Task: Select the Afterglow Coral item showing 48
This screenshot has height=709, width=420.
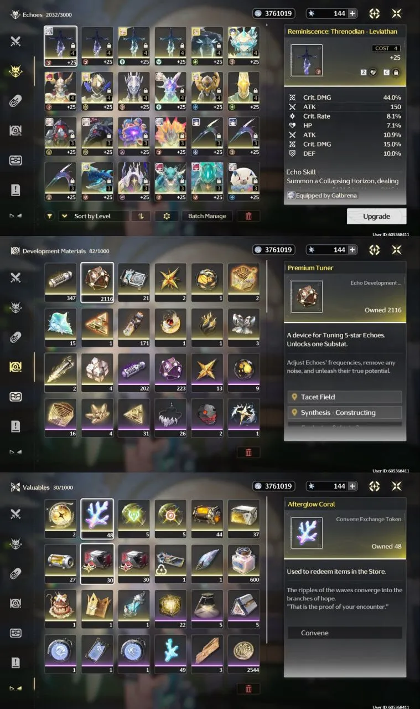Action: pos(97,519)
